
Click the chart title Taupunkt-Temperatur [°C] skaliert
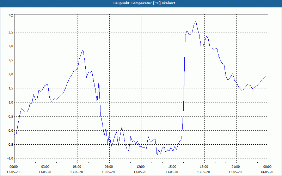pyautogui.click(x=144, y=3)
